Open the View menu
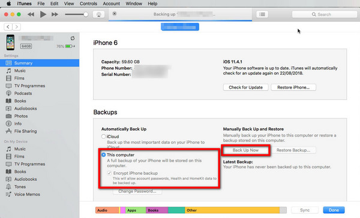The height and width of the screenshot is (218, 360). coord(69,4)
